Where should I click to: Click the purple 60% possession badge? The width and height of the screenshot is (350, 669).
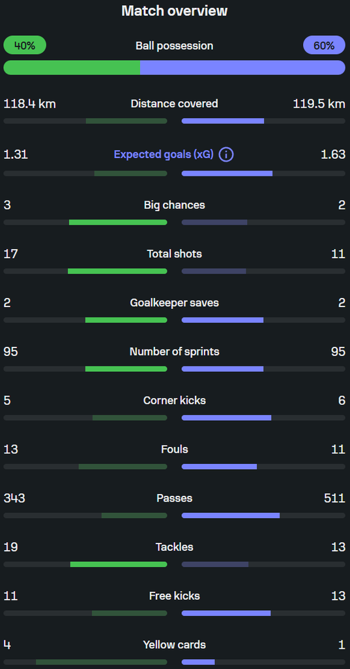pos(324,45)
